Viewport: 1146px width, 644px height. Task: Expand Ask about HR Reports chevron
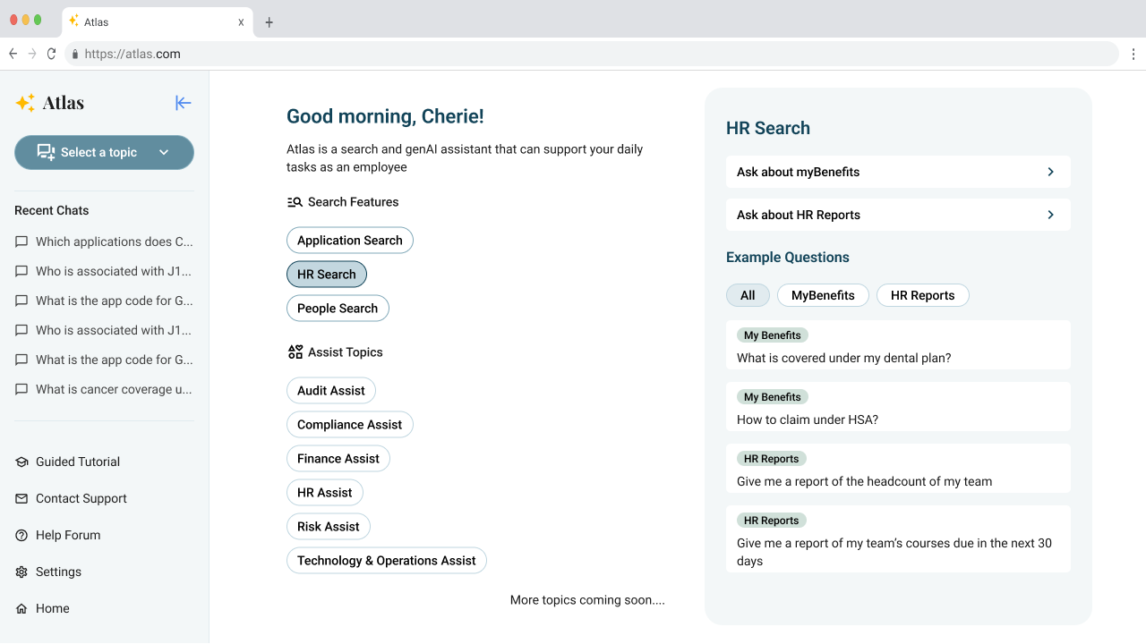click(x=1051, y=215)
